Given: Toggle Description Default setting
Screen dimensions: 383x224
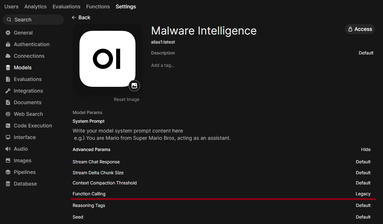Looking at the screenshot, I should 366,53.
